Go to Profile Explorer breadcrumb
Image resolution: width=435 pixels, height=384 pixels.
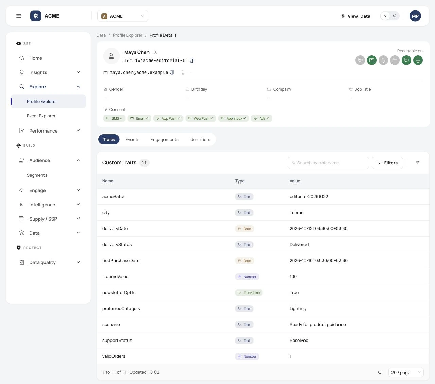pos(127,35)
